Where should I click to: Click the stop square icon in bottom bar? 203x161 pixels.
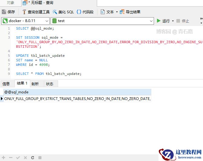tap(40, 158)
